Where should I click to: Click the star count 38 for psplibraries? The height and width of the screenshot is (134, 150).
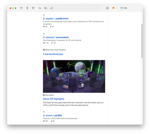[45, 27]
